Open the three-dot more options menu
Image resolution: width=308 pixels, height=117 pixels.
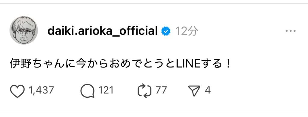tap(291, 31)
